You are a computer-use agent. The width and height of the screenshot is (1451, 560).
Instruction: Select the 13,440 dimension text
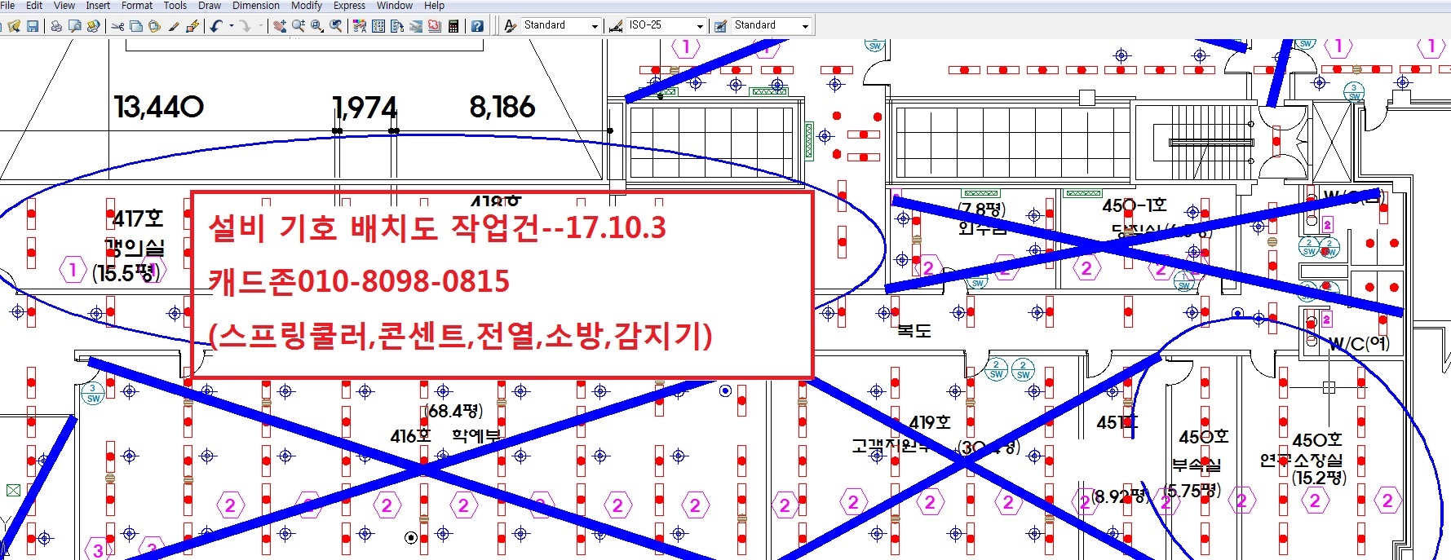click(159, 107)
